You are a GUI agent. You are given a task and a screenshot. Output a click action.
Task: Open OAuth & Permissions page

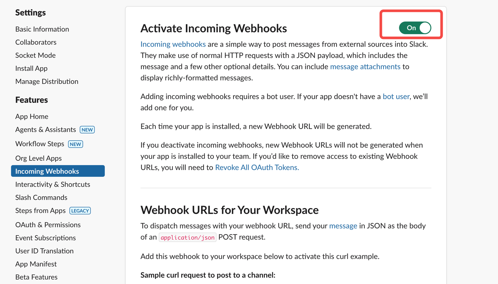click(x=48, y=225)
